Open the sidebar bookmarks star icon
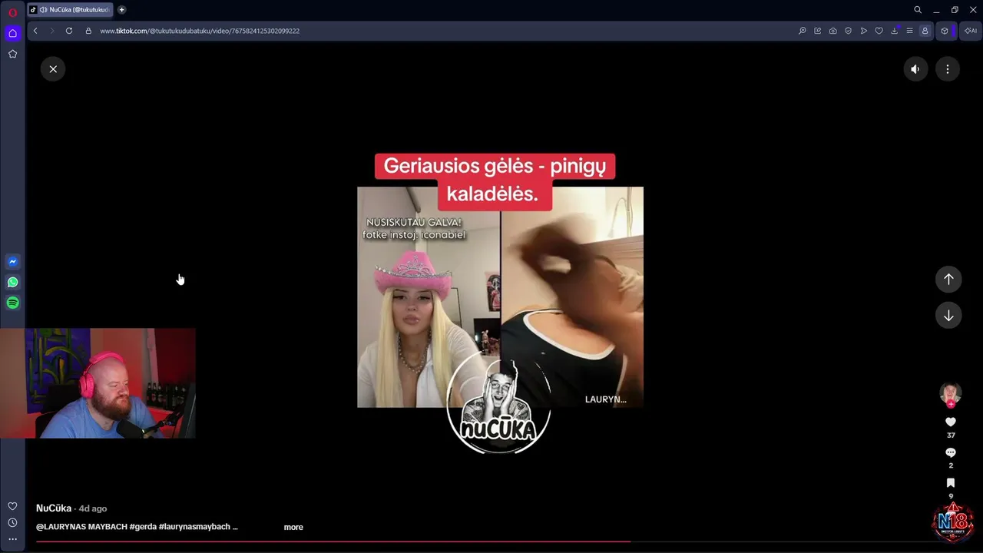 (12, 54)
